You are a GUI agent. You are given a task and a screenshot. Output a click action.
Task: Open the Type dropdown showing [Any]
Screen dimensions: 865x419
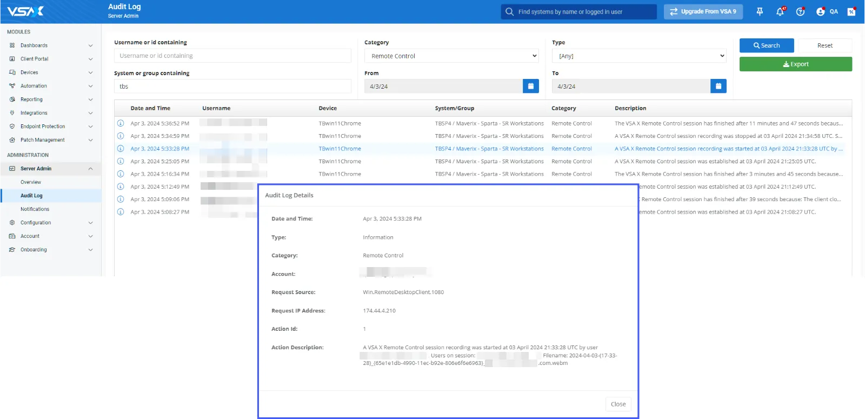(x=639, y=56)
